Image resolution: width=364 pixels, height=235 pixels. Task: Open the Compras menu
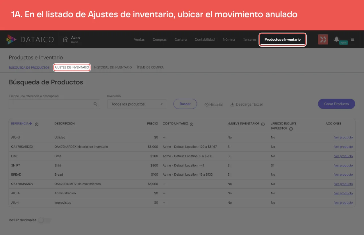point(160,39)
